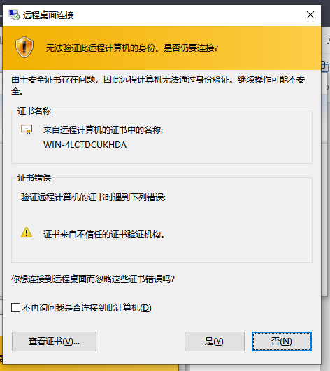Click the partially hidden icon behind dialog's right edge
330x371 pixels.
tap(325, 66)
